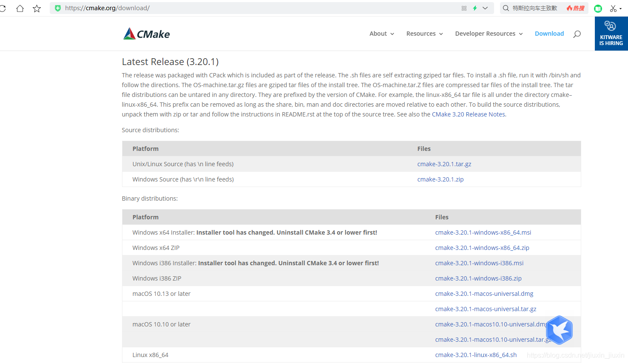628x363 pixels.
Task: Click the green lightning speed-mode icon
Action: pos(475,8)
